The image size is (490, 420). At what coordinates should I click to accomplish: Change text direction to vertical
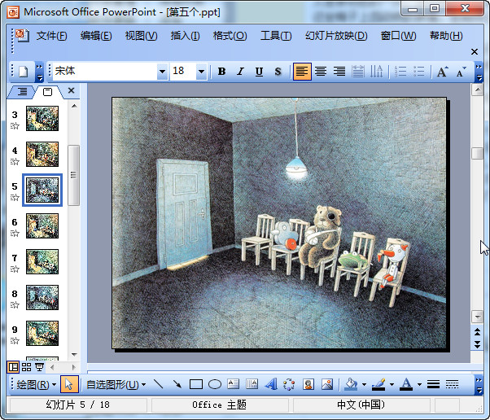click(x=376, y=72)
